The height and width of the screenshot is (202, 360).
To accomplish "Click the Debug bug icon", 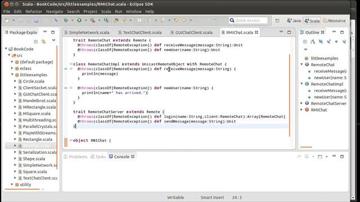I will 66,21.
